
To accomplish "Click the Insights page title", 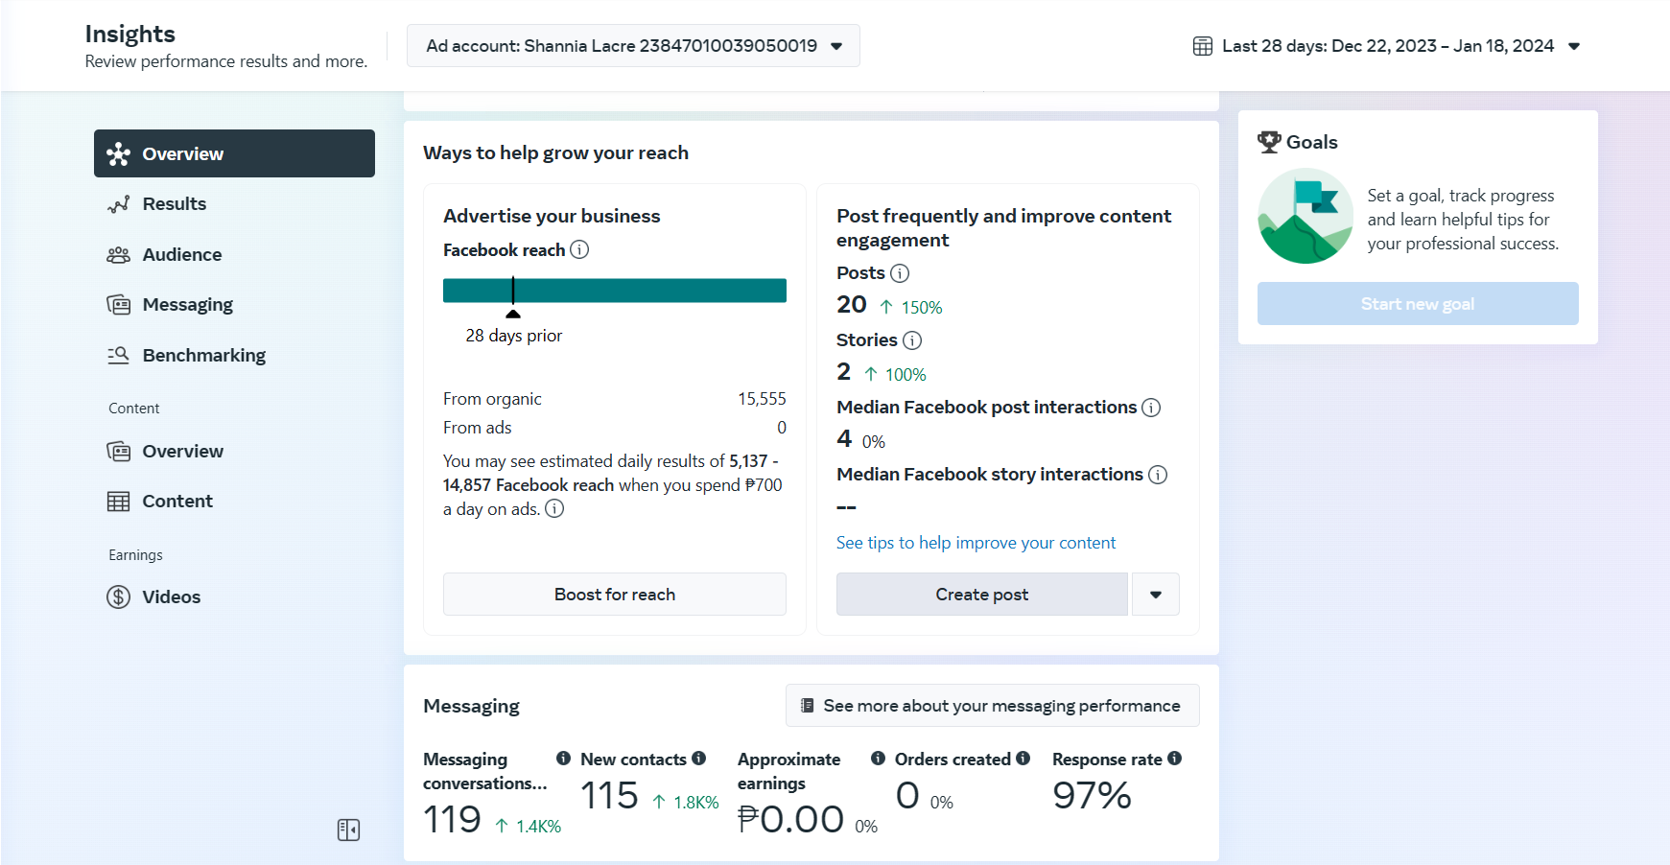I will (x=130, y=35).
